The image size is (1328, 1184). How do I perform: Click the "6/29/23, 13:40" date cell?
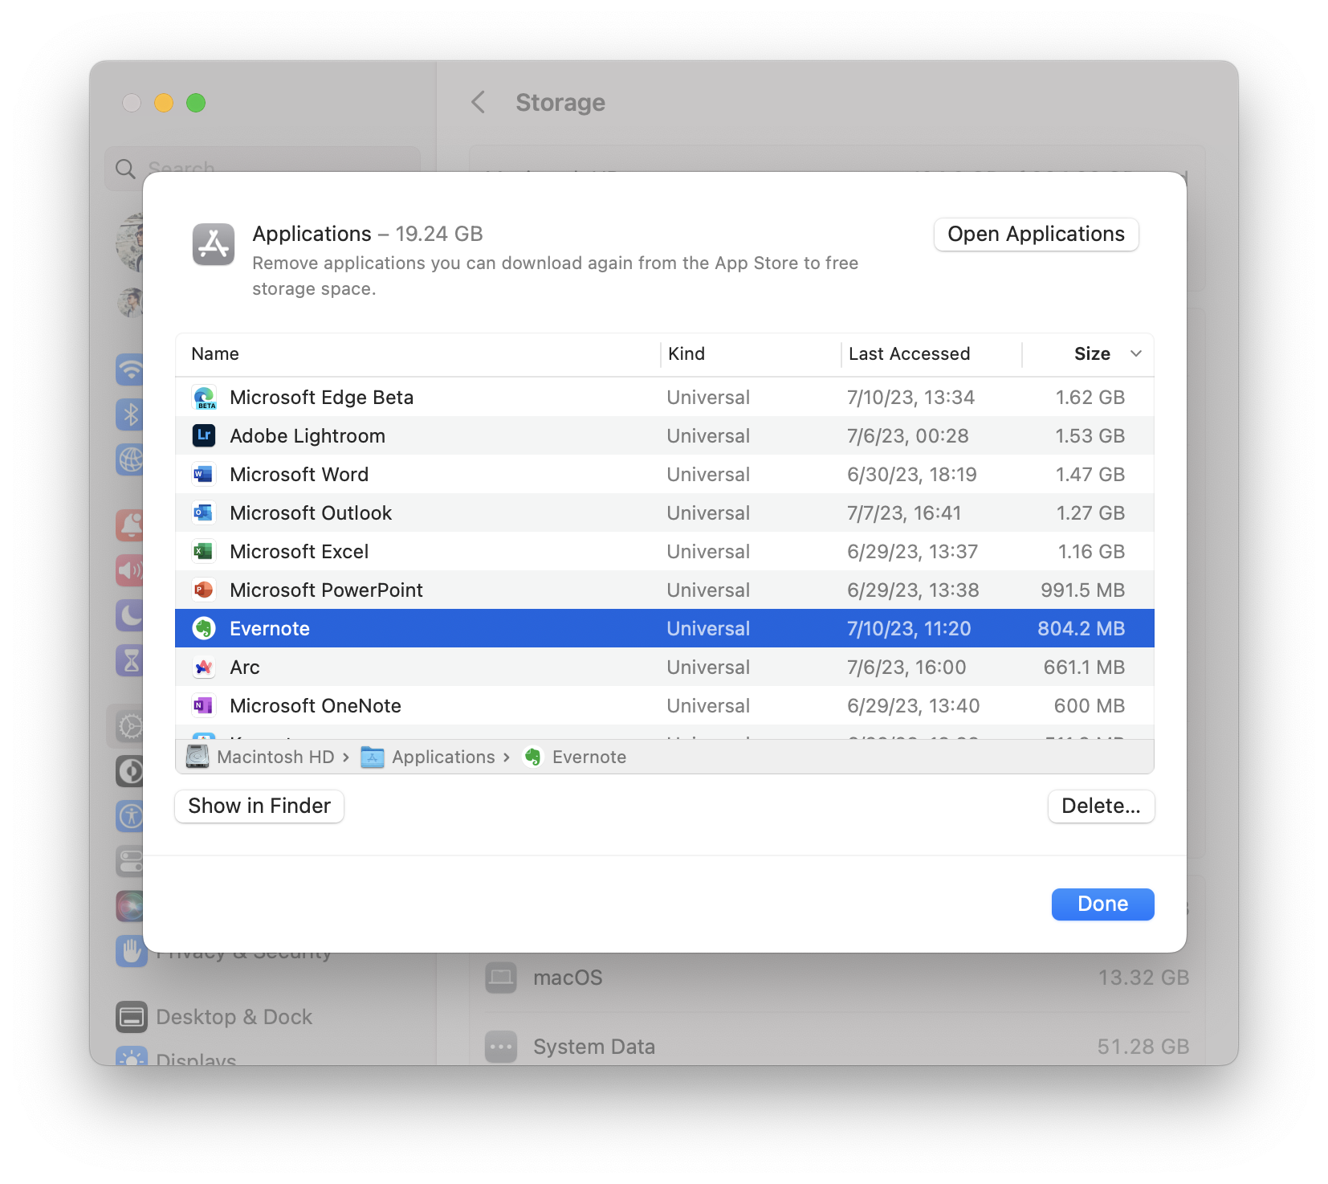point(914,706)
